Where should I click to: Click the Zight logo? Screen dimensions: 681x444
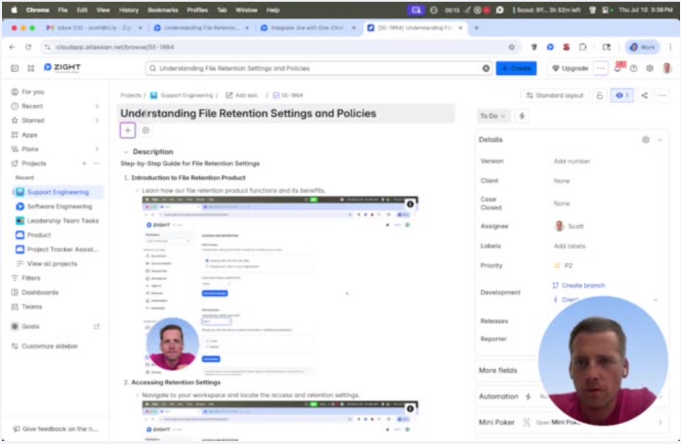62,68
